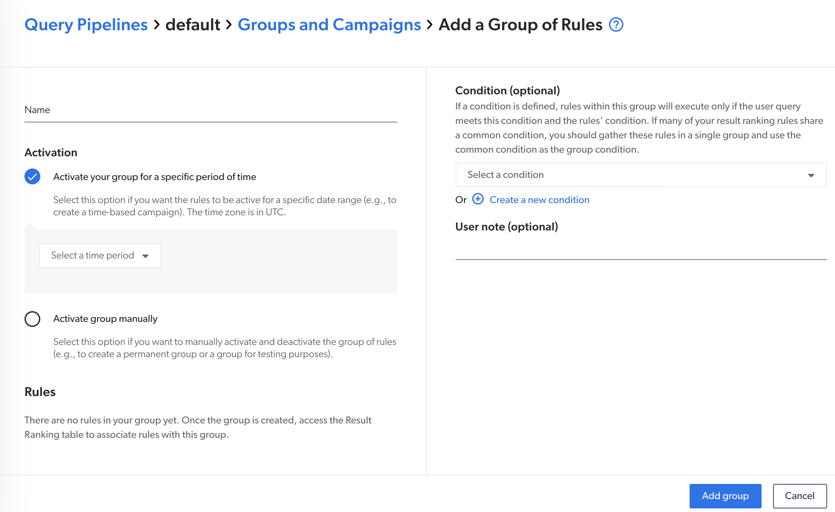Expand the Select a condition dropdown
The height and width of the screenshot is (512, 835).
pyautogui.click(x=641, y=175)
